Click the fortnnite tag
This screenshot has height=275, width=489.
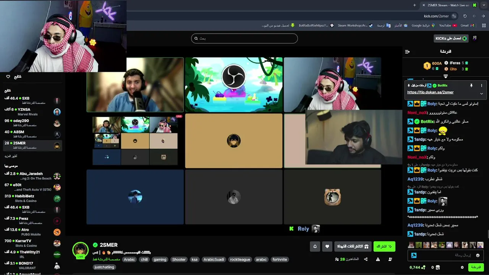click(x=279, y=259)
